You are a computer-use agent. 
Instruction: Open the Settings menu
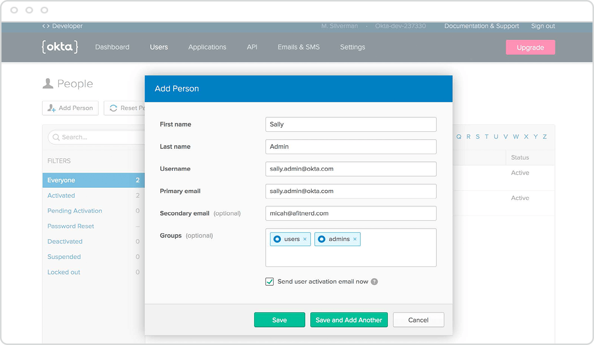pos(352,47)
